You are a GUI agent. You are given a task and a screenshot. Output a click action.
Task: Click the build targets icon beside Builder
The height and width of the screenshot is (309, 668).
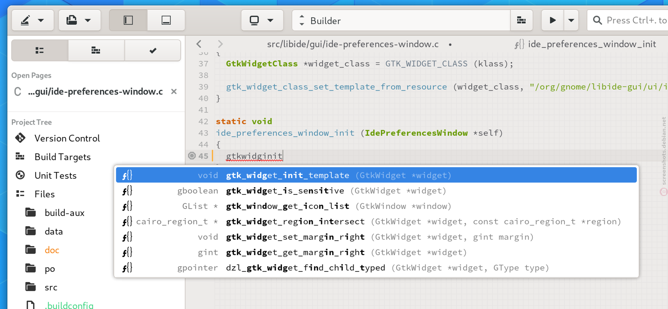[521, 20]
